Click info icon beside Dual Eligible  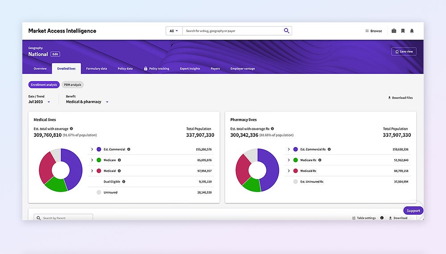click(124, 181)
